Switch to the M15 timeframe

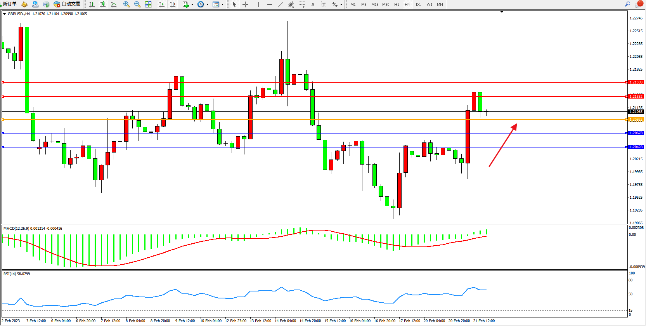coord(374,4)
